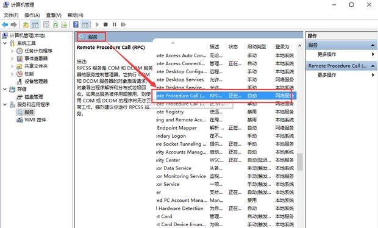378x228 pixels.
Task: Open the 操作(A) menu
Action: pyautogui.click(x=32, y=15)
